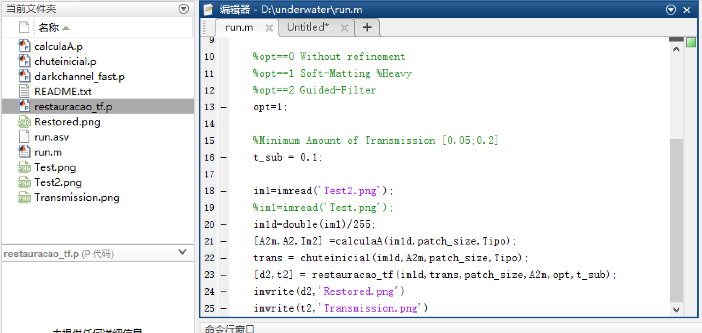This screenshot has width=702, height=333.
Task: Click editor scrollbar up arrow
Action: click(x=676, y=49)
